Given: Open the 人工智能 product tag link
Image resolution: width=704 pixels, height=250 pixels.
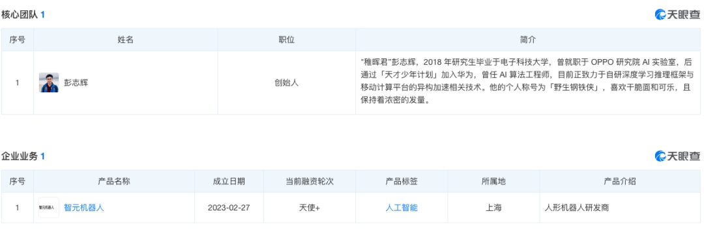Looking at the screenshot, I should [402, 208].
